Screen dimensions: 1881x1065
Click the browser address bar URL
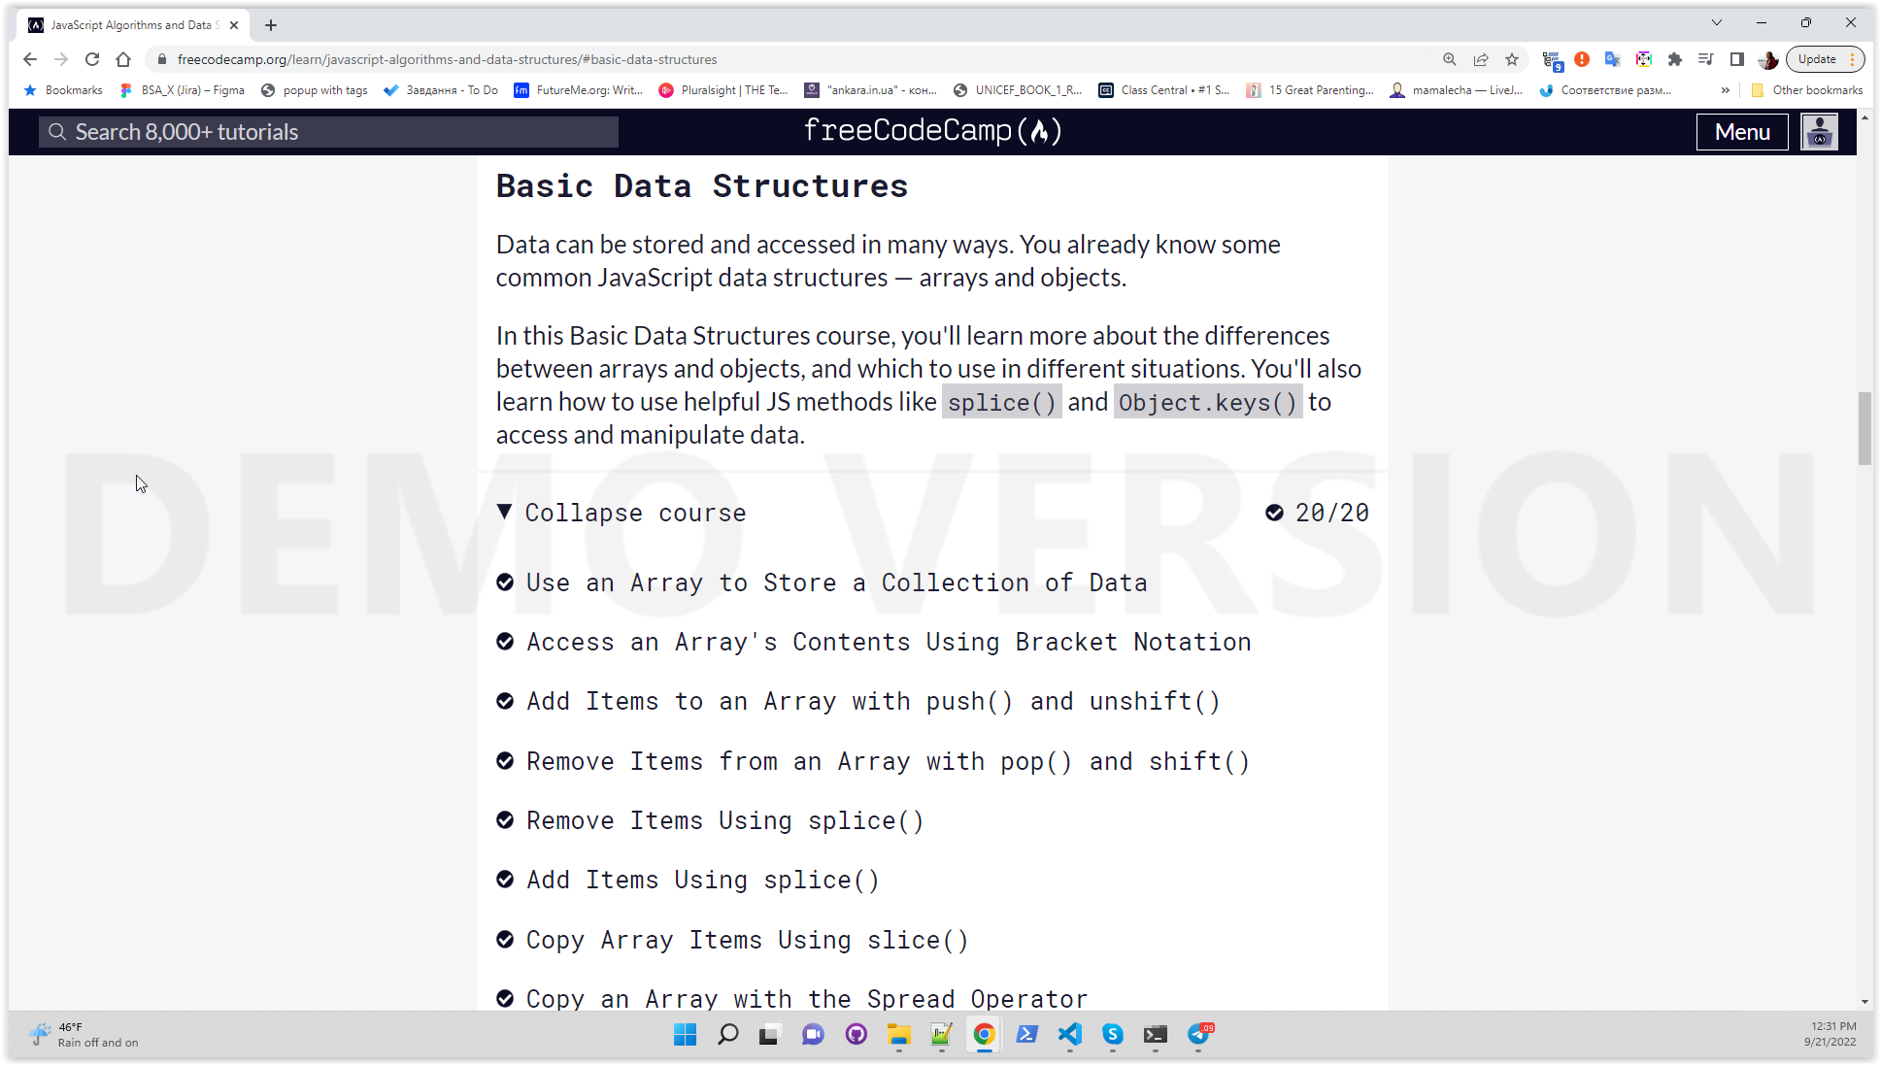tap(447, 59)
